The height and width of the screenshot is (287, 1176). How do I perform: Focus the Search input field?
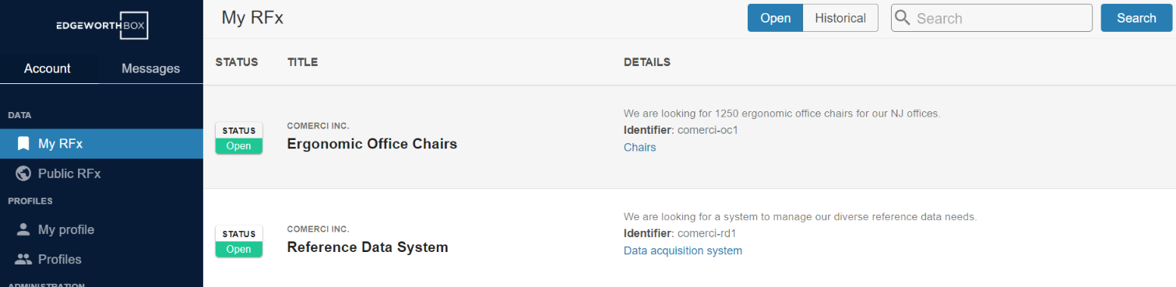(991, 18)
